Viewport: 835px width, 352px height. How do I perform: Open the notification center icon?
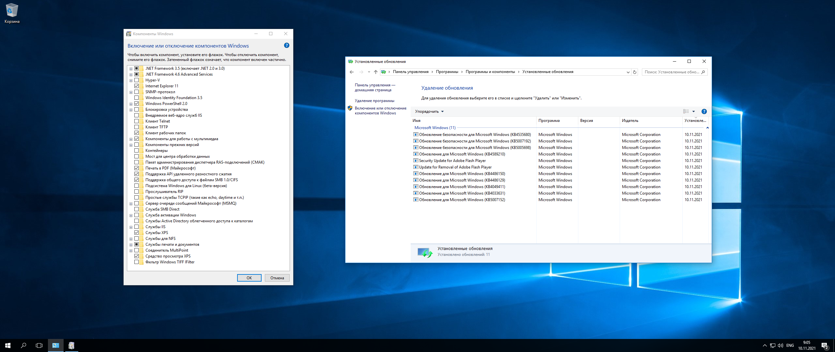click(825, 345)
